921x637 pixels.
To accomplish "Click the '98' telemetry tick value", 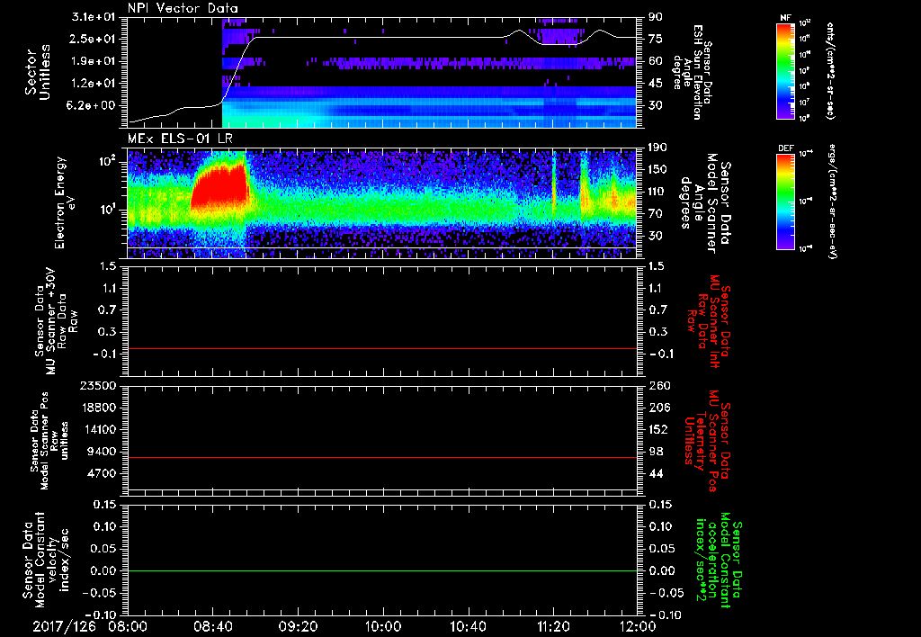I will [656, 452].
